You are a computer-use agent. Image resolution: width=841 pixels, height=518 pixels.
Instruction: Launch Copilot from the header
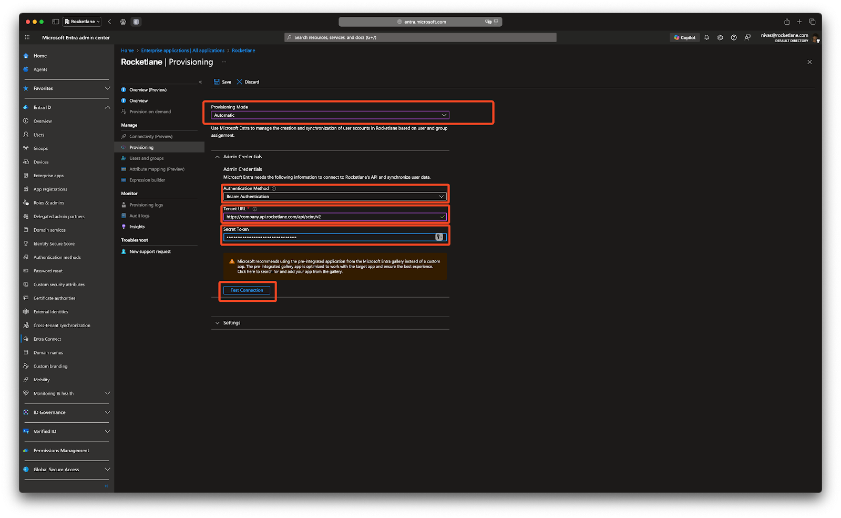click(x=684, y=37)
